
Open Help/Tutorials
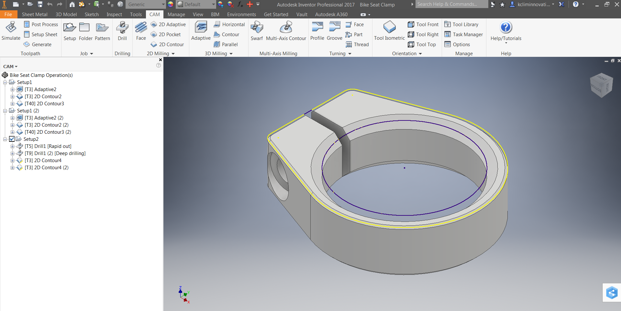click(506, 32)
